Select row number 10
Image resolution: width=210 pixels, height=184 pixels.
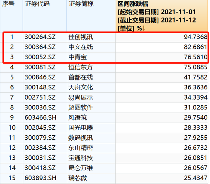(x=12, y=128)
